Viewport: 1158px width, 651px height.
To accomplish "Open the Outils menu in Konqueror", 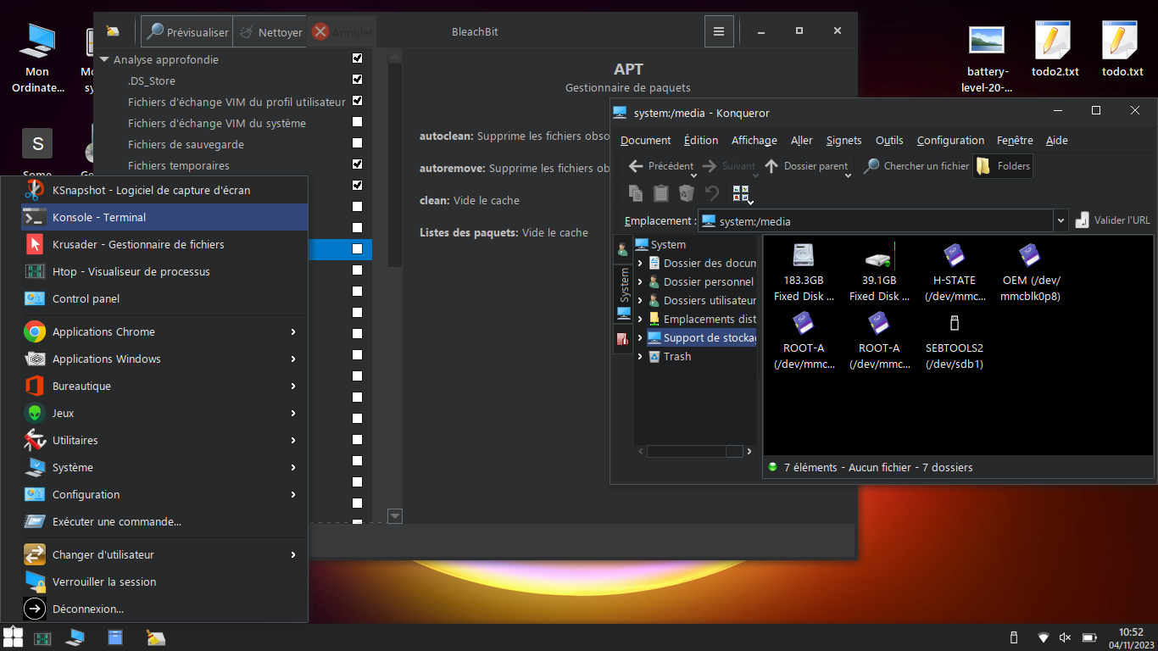I will (889, 141).
